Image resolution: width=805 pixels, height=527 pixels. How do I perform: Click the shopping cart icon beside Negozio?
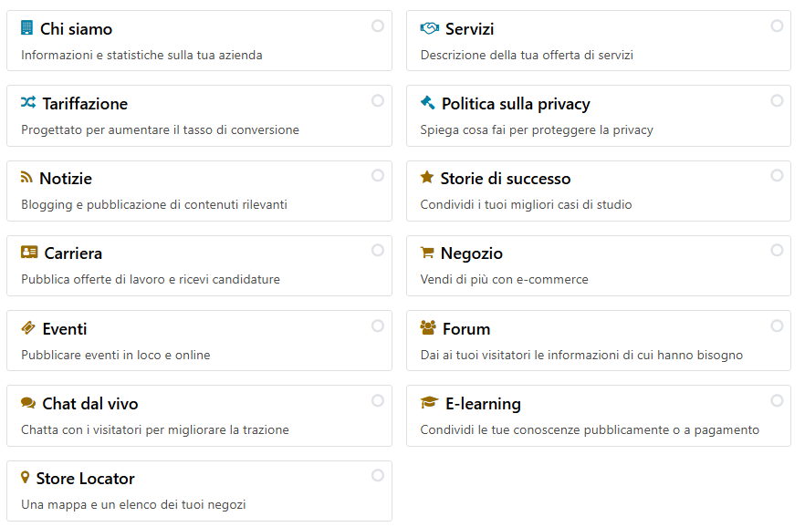(x=427, y=253)
